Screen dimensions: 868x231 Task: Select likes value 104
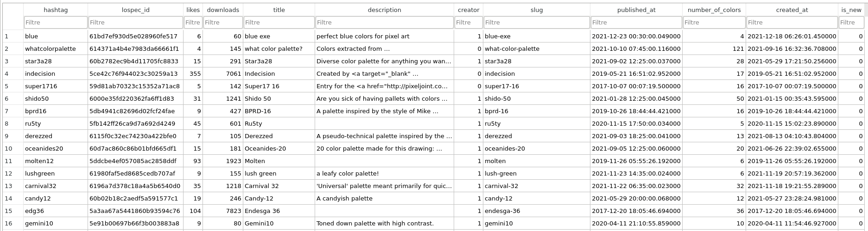[193, 211]
